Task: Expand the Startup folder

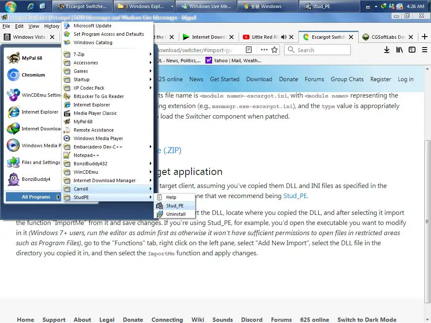Action: [107, 79]
